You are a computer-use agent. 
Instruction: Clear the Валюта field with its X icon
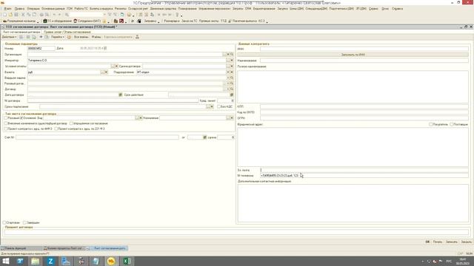tap(106, 72)
